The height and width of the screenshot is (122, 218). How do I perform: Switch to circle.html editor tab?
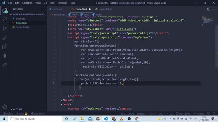click(81, 9)
